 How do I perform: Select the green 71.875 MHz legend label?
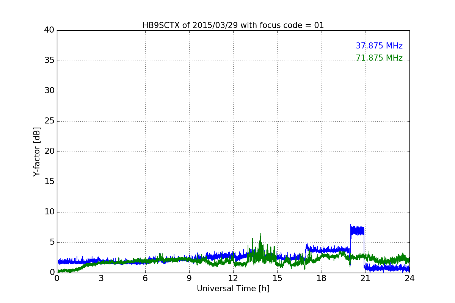379,58
